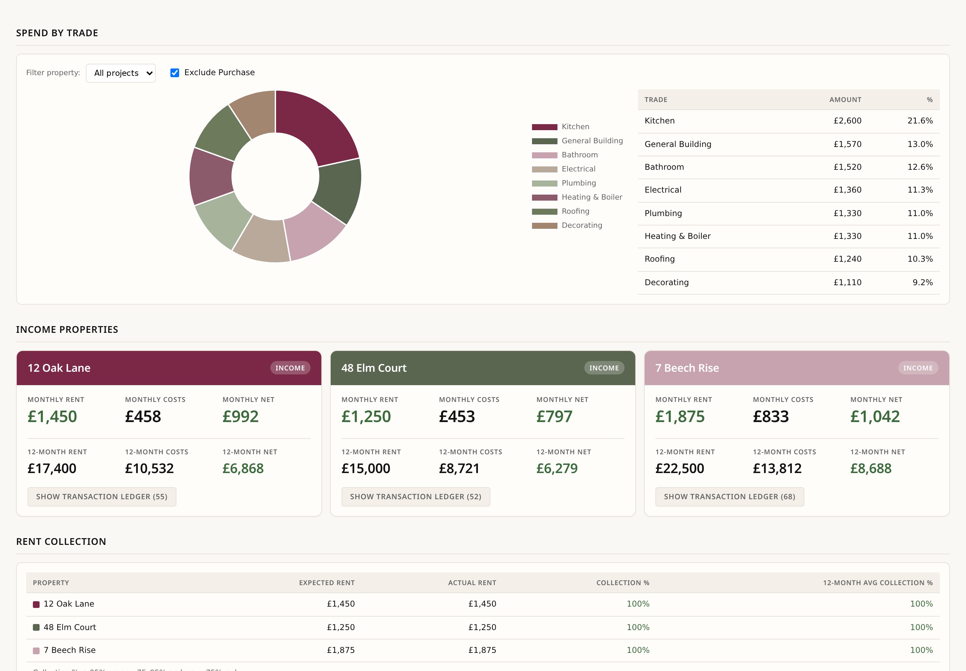This screenshot has height=671, width=966.
Task: Click the Bathroom amount £1,520
Action: click(x=848, y=167)
